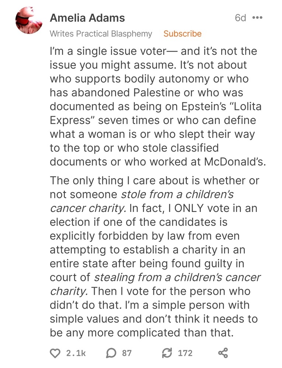Show who liked via the 2.1k count
The height and width of the screenshot is (368, 282).
tap(76, 353)
